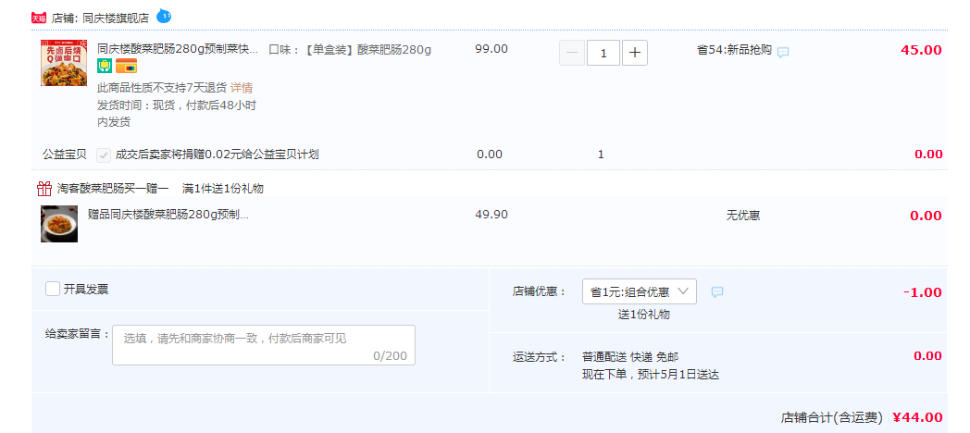Tick the 开具发票 checkbox
This screenshot has width=970, height=433.
pyautogui.click(x=53, y=289)
